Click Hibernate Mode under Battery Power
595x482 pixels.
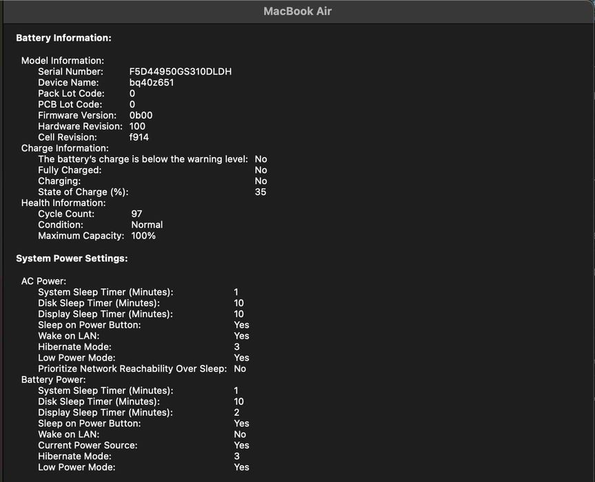[74, 456]
